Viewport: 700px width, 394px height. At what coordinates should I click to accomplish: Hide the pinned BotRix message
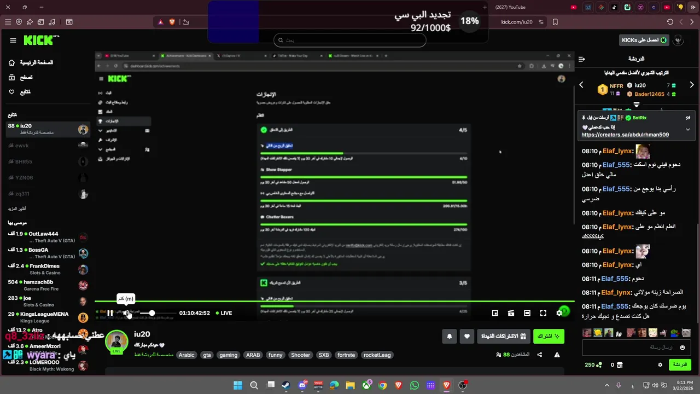pyautogui.click(x=688, y=118)
